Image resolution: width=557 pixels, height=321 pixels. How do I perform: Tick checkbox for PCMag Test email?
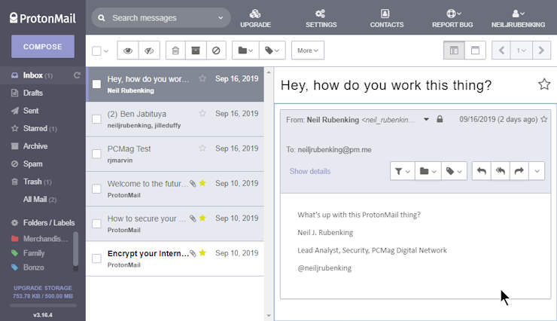96,154
